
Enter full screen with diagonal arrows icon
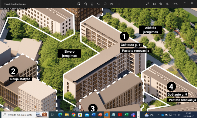click(148, 4)
